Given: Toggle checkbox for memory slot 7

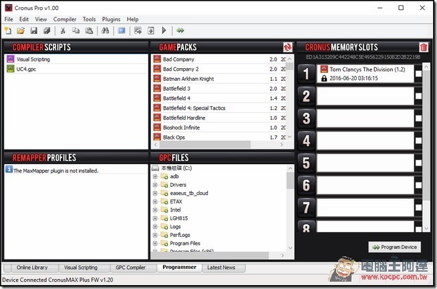Looking at the screenshot, I should click(x=418, y=207).
